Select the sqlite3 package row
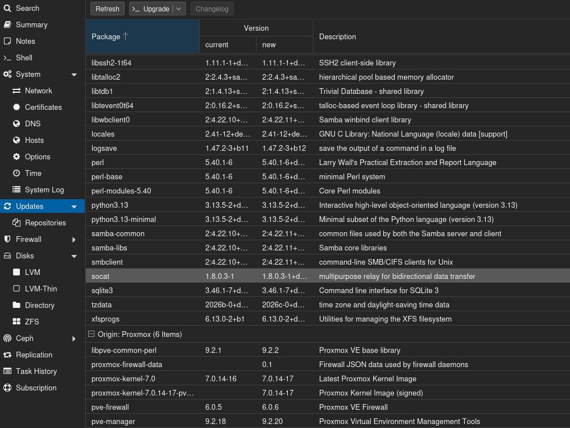 [x=328, y=290]
